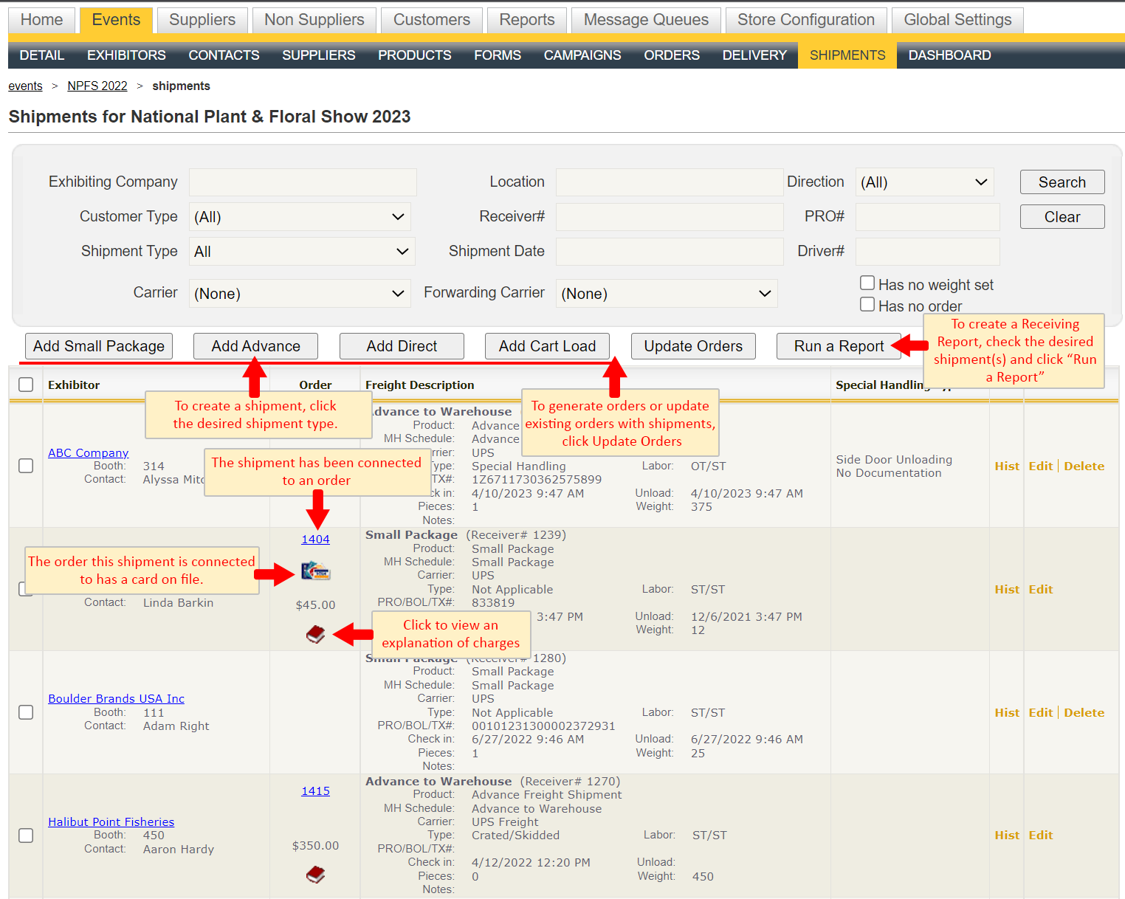The image size is (1125, 899).
Task: Expand the Customer Type dropdown
Action: point(300,217)
